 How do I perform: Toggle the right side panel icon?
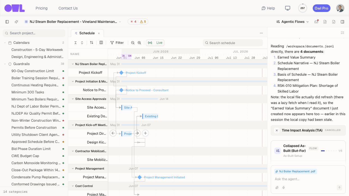click(x=342, y=22)
